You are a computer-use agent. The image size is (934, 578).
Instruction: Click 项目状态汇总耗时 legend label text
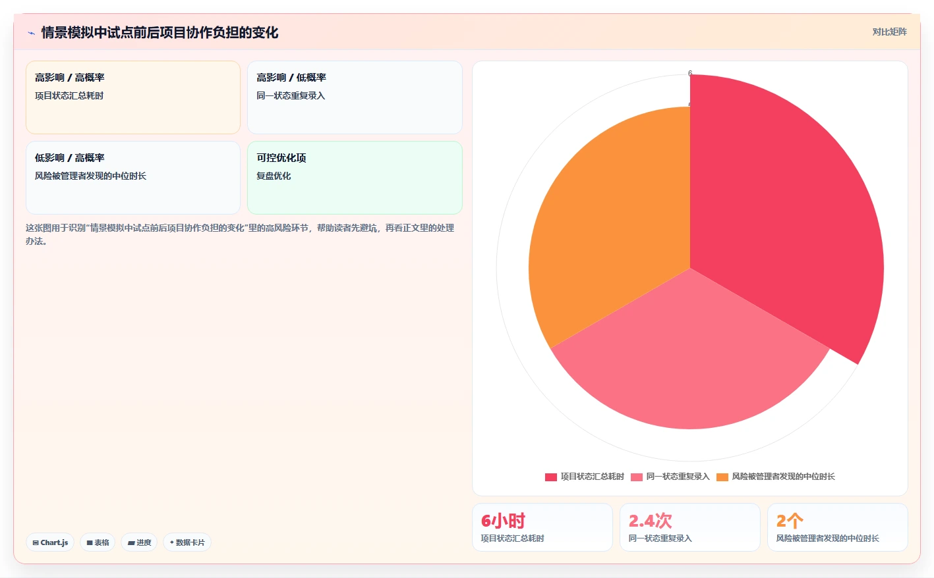(592, 477)
